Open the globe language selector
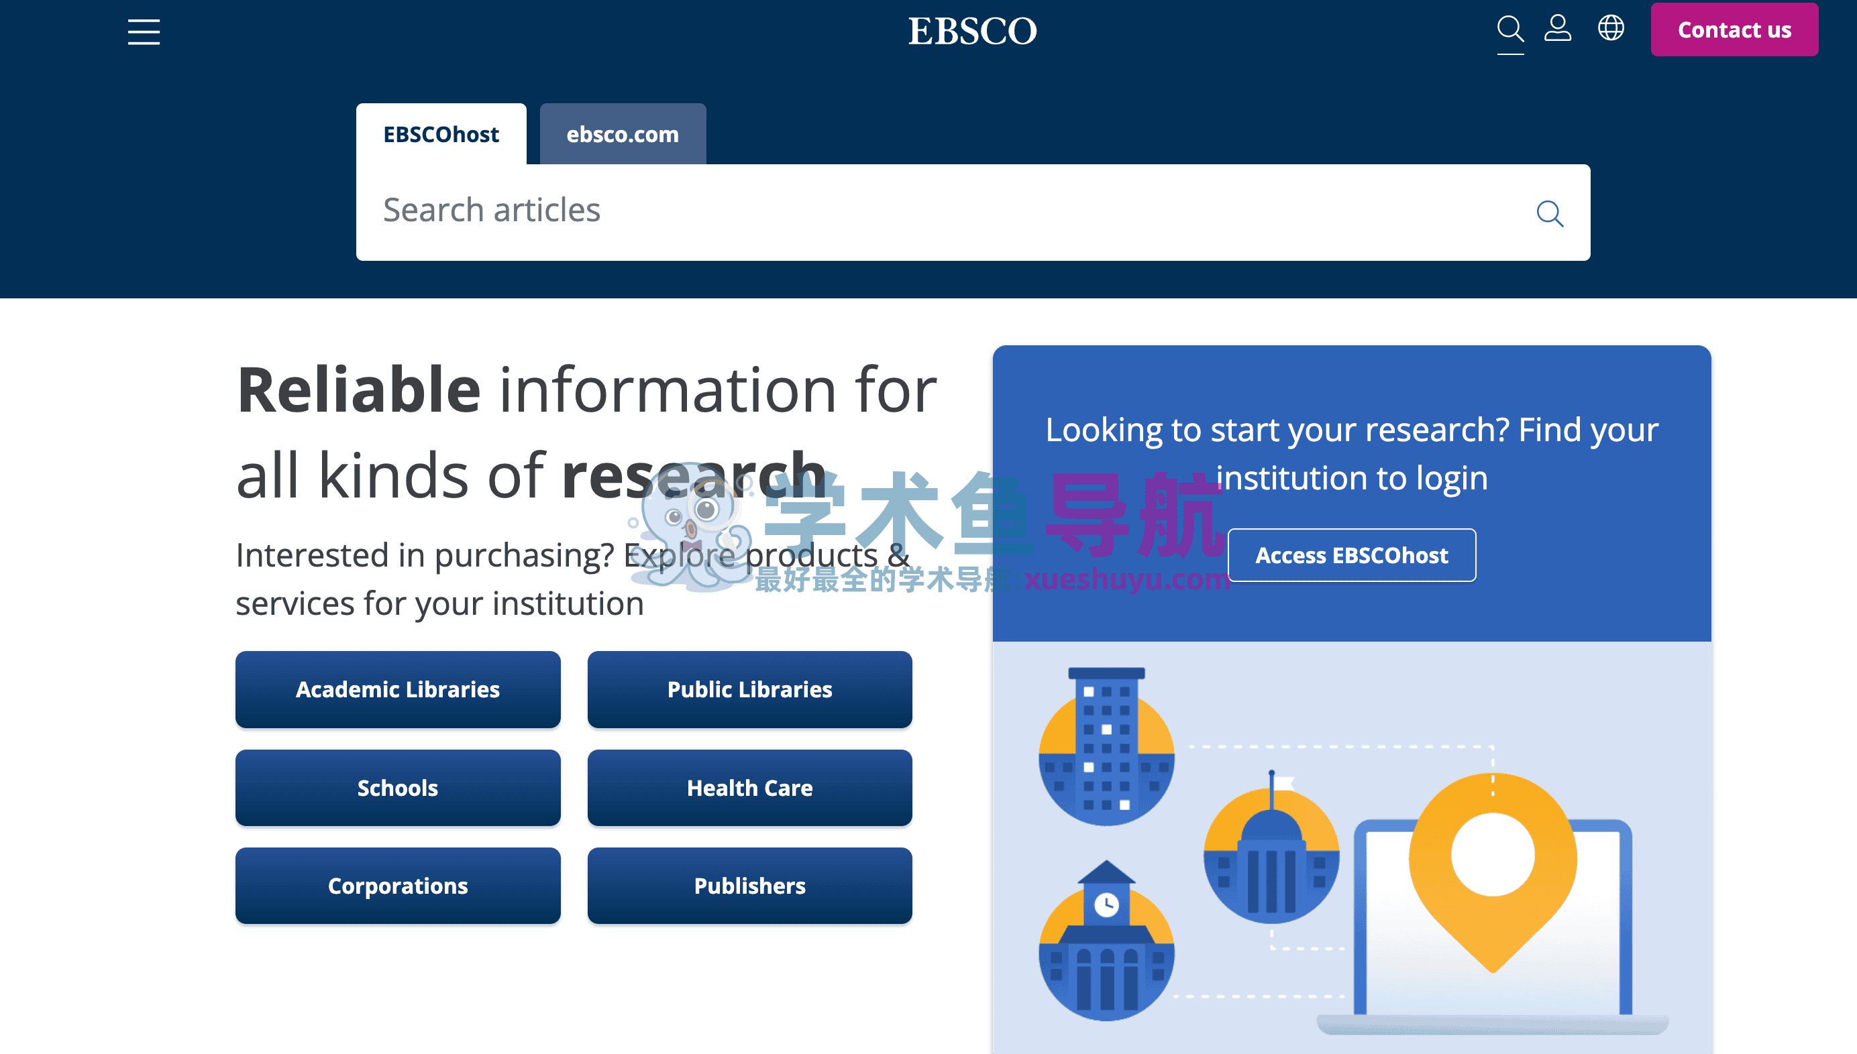This screenshot has height=1054, width=1857. [1611, 29]
